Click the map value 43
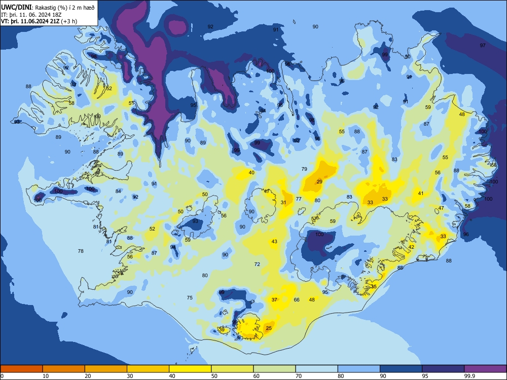Image resolution: width=507 pixels, height=380 pixels. coord(274,241)
